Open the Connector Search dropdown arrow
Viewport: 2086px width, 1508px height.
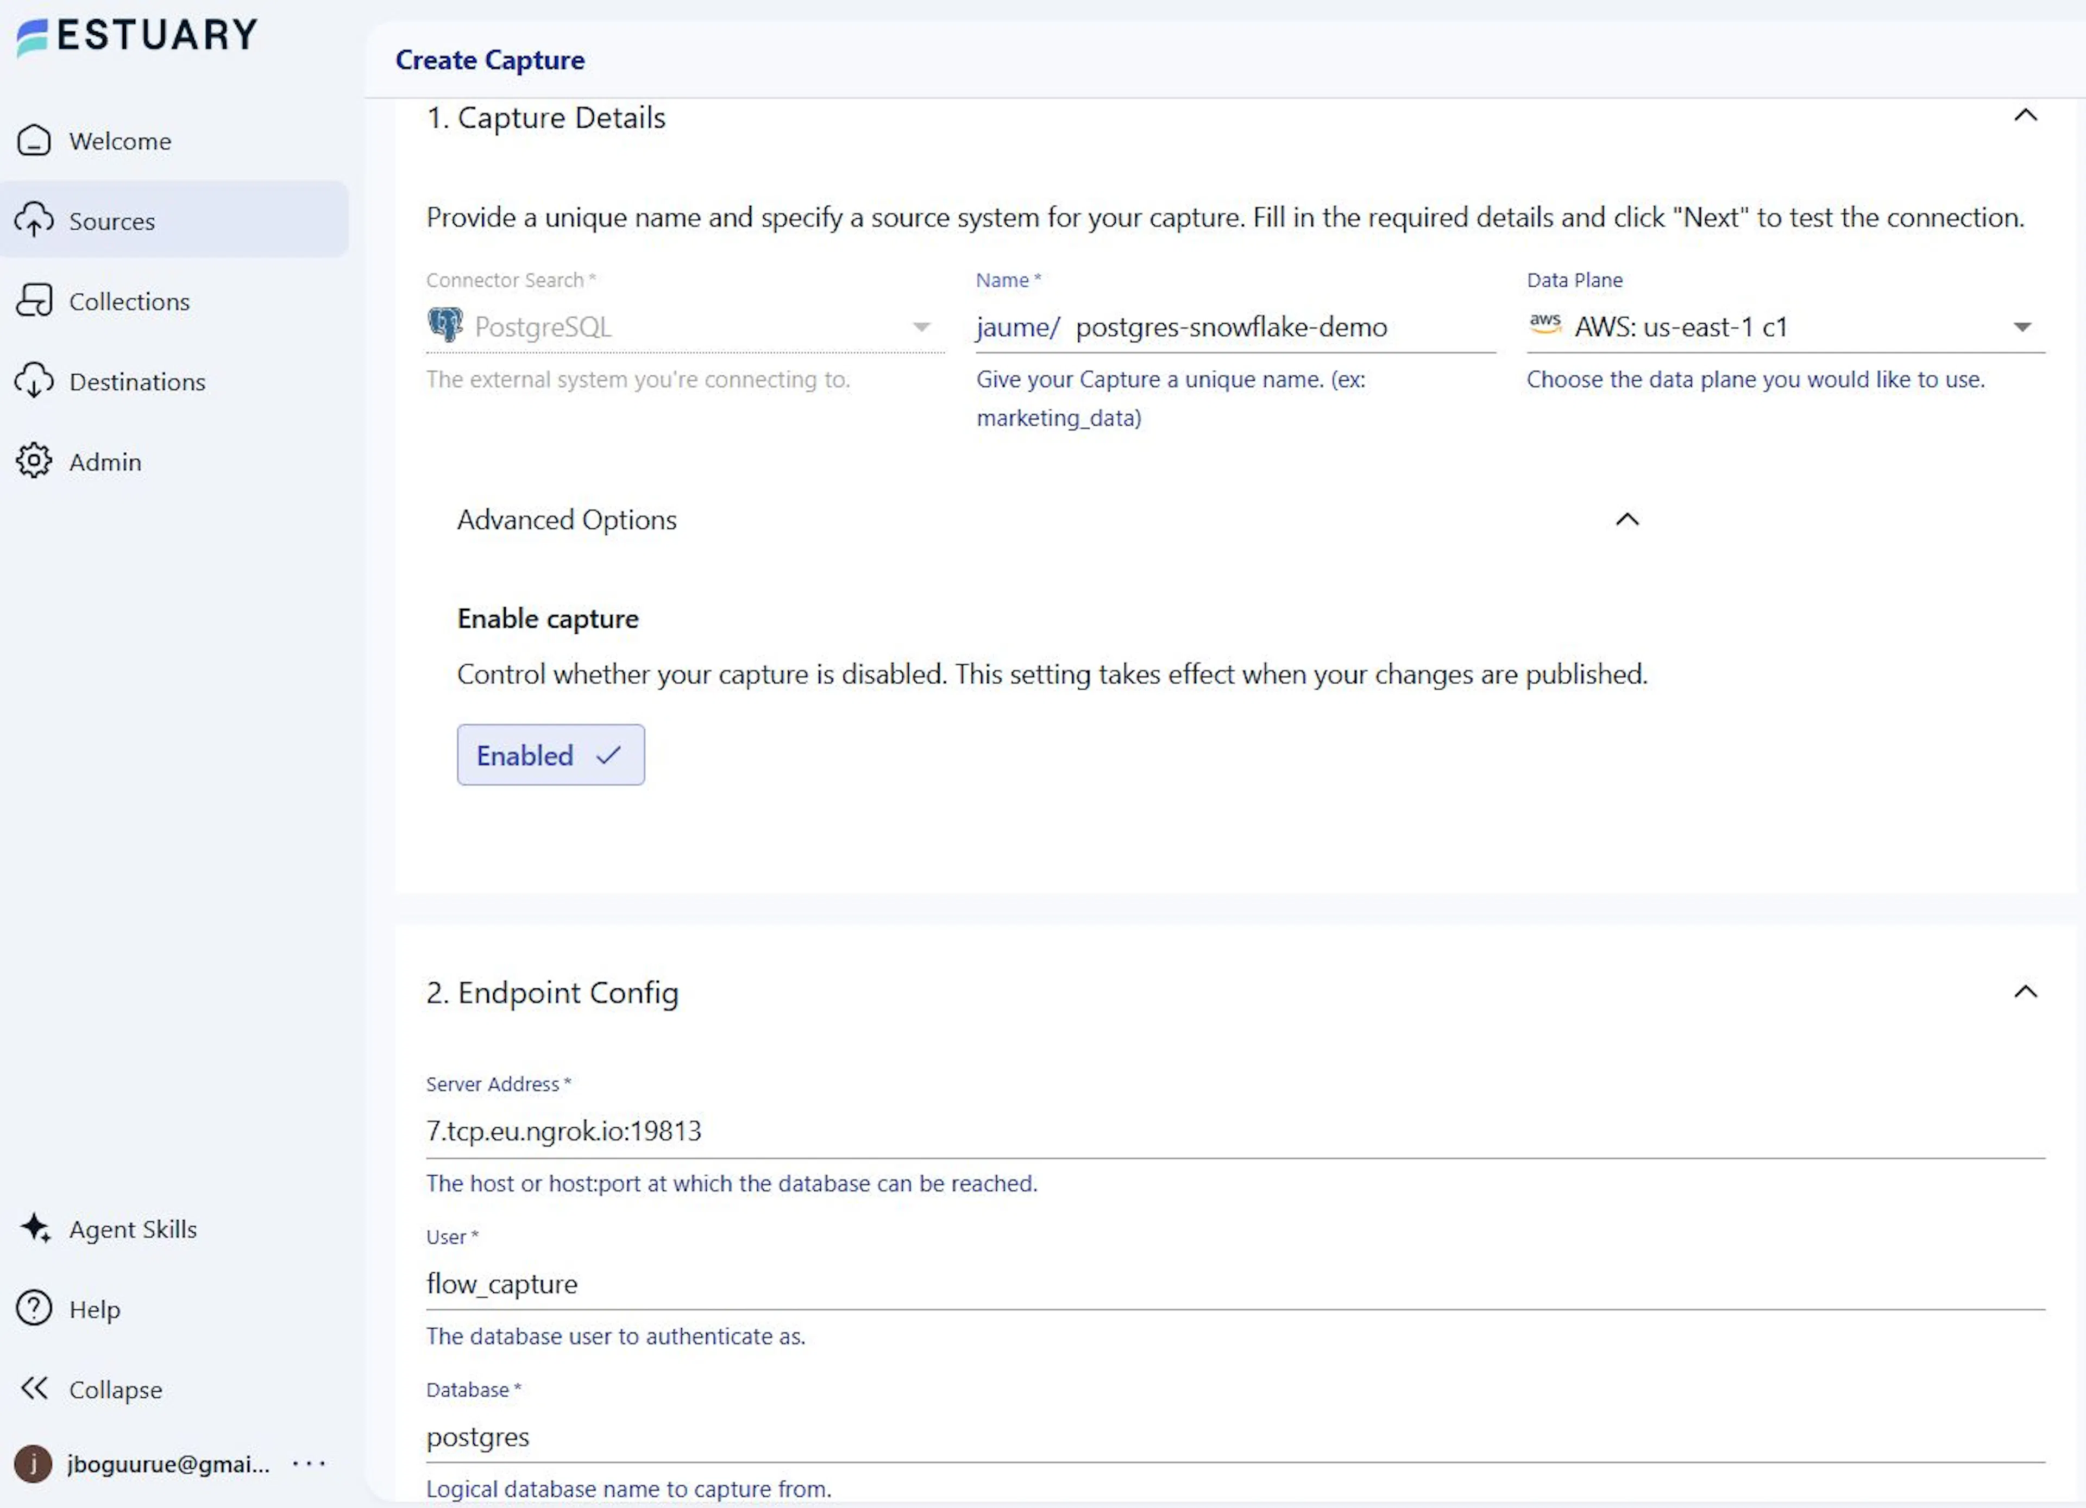tap(922, 327)
